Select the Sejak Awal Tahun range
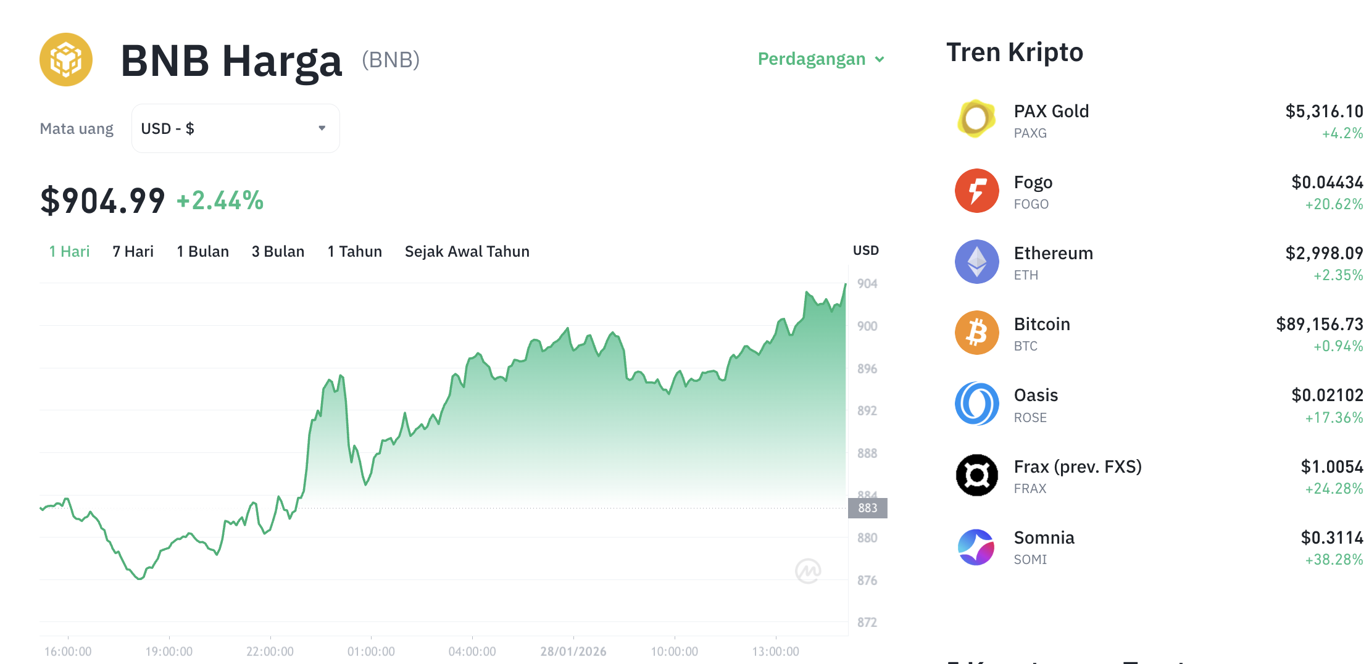This screenshot has height=664, width=1369. click(x=467, y=251)
